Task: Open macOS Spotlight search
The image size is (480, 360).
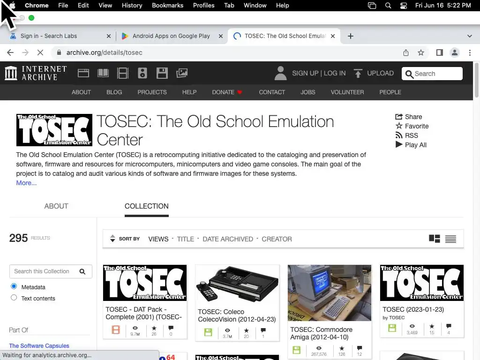Action: (x=388, y=6)
